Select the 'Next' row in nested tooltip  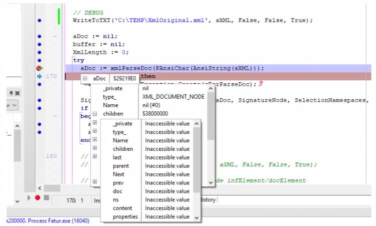coord(147,174)
